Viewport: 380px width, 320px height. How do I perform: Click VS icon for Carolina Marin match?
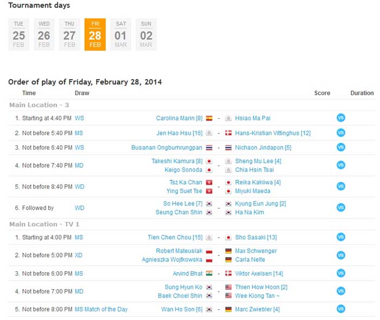(x=341, y=118)
